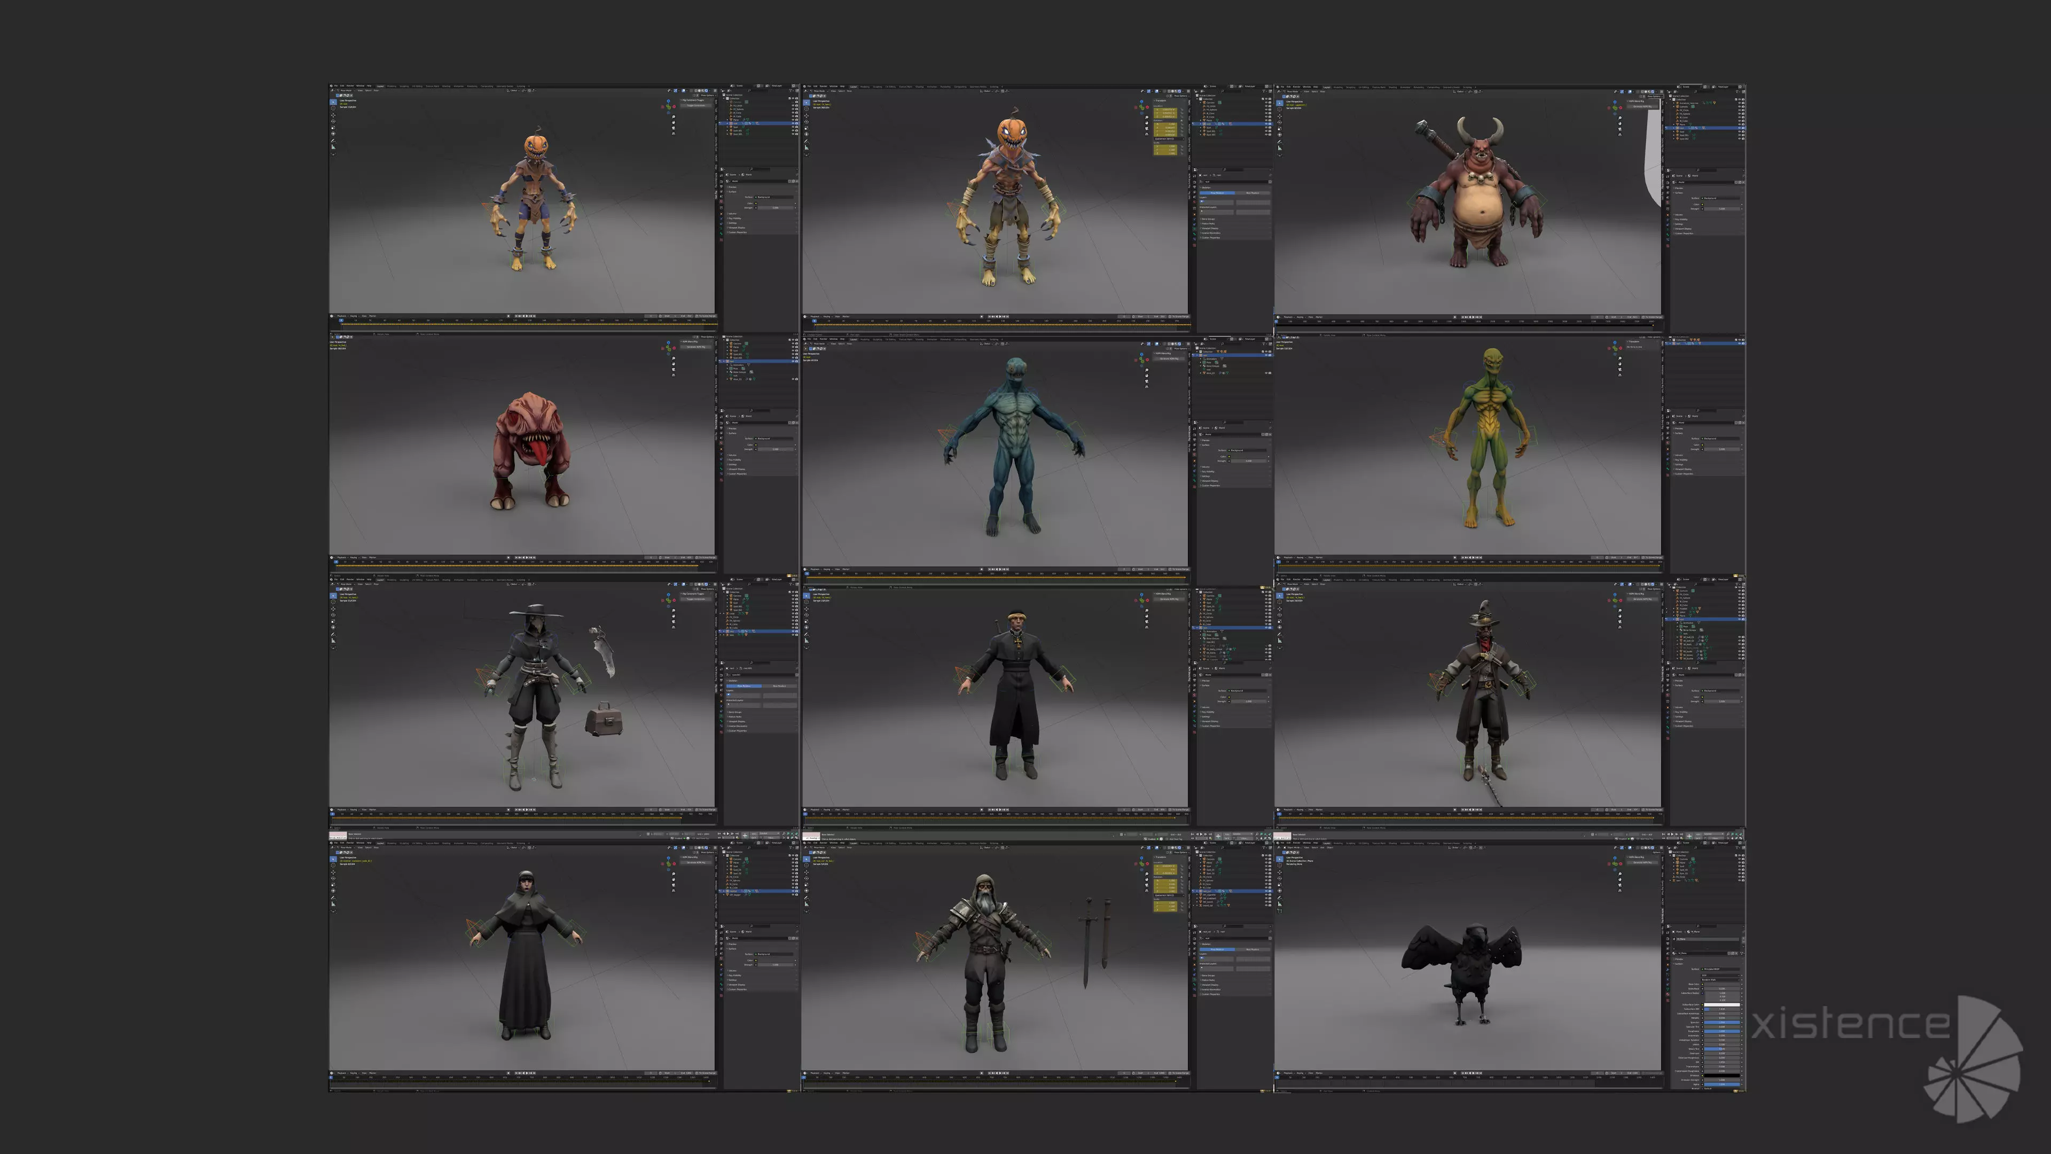Image resolution: width=2051 pixels, height=1154 pixels.
Task: Click black Emission swatch in crow material panel
Action: click(1722, 1076)
